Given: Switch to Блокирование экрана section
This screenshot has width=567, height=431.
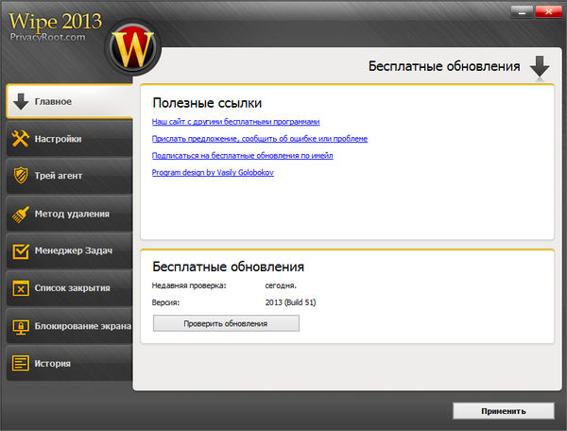Looking at the screenshot, I should coord(69,326).
